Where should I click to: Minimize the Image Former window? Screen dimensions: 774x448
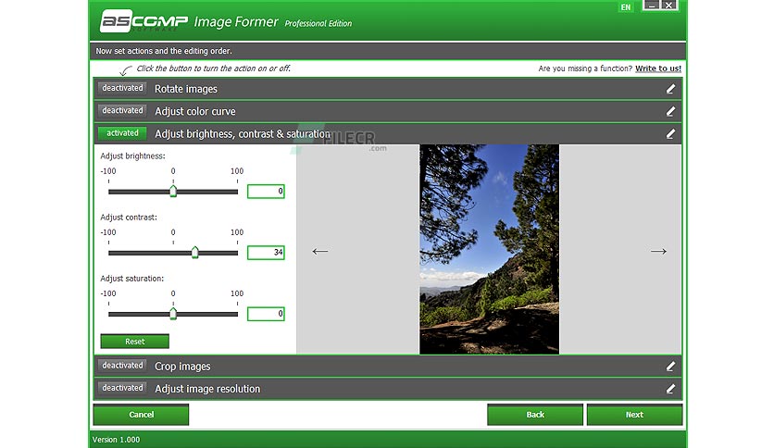click(x=652, y=6)
